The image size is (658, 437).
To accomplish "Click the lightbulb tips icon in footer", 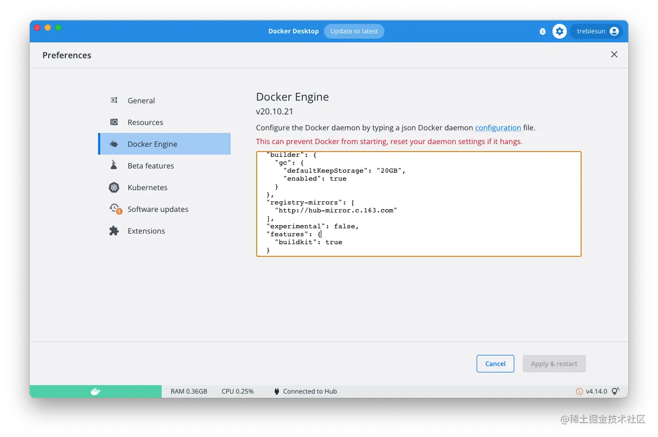I will (615, 391).
